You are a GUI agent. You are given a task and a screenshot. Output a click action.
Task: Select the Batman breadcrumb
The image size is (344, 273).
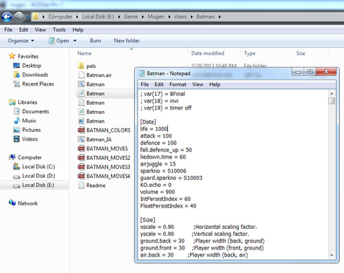tap(206, 17)
